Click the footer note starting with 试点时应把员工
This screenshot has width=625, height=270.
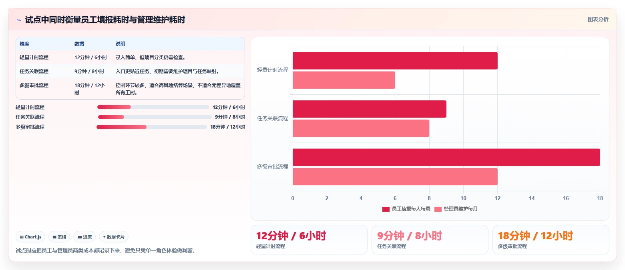pos(106,251)
